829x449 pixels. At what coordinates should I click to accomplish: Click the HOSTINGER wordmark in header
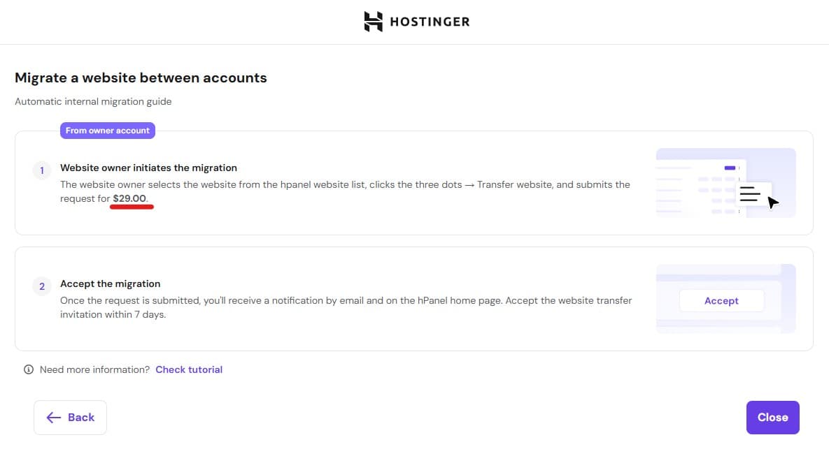pyautogui.click(x=430, y=22)
